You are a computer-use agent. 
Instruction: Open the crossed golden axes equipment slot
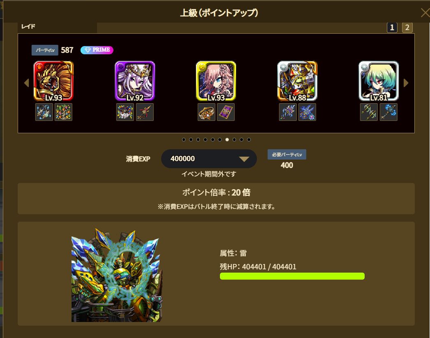click(369, 112)
